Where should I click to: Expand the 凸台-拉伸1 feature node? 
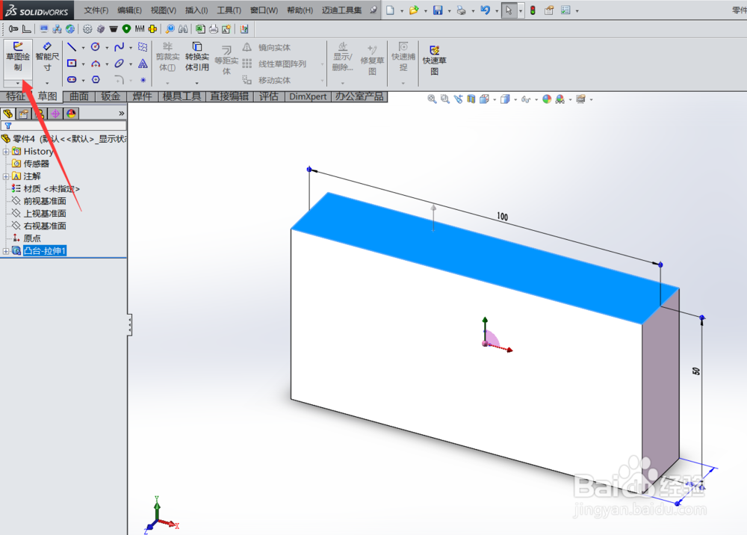6,251
